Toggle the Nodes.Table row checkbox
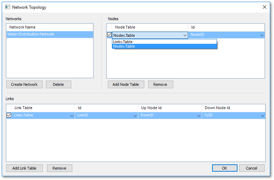Viewport: 274px width, 180px height. (x=110, y=35)
